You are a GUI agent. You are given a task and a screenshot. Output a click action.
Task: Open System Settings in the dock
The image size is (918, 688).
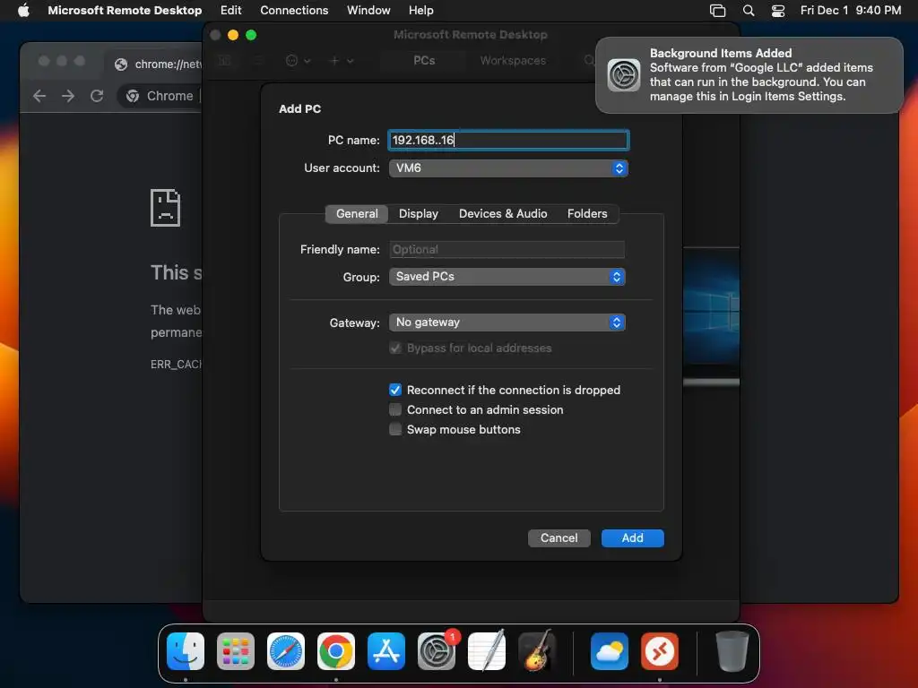pyautogui.click(x=437, y=651)
